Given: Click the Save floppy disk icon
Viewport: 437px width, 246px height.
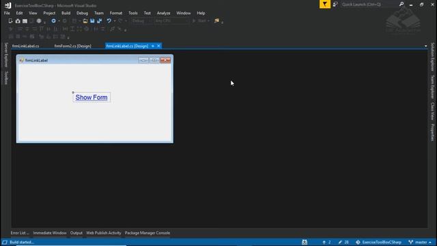Looking at the screenshot, I should 92,21.
